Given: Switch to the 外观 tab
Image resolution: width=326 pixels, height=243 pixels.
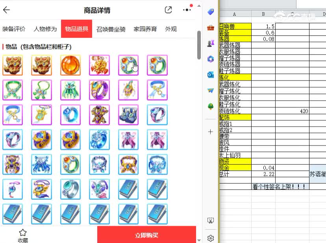Looking at the screenshot, I should (x=171, y=29).
